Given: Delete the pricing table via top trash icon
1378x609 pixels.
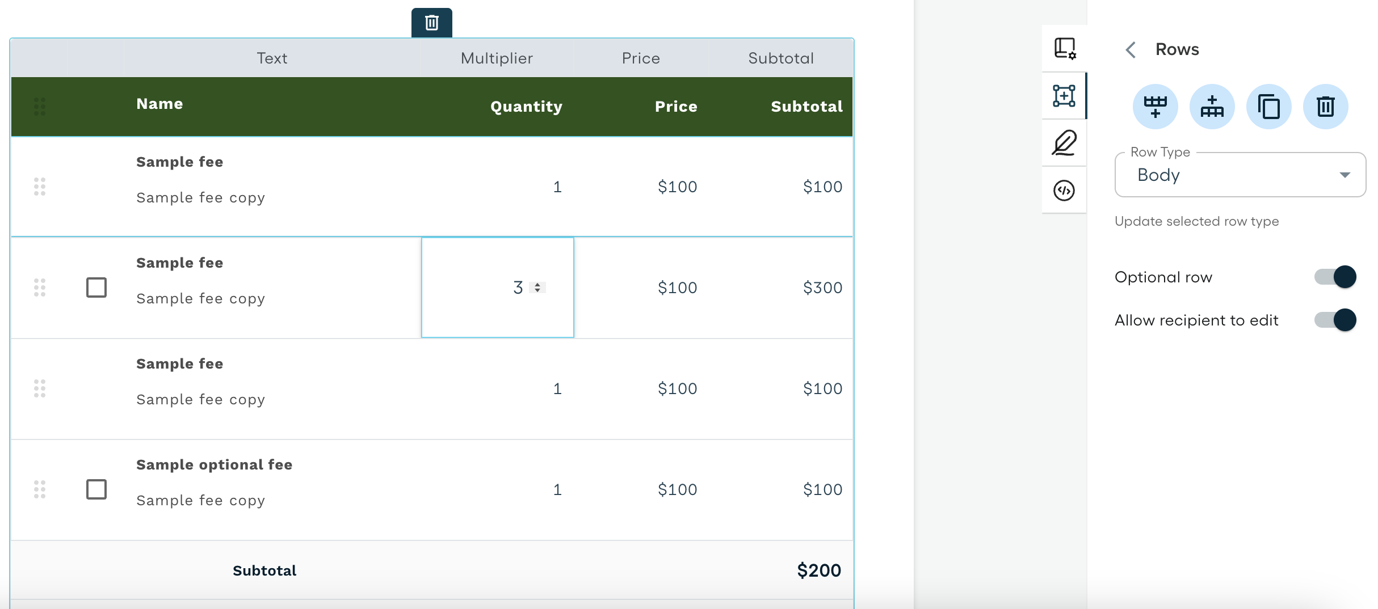Looking at the screenshot, I should pos(431,23).
